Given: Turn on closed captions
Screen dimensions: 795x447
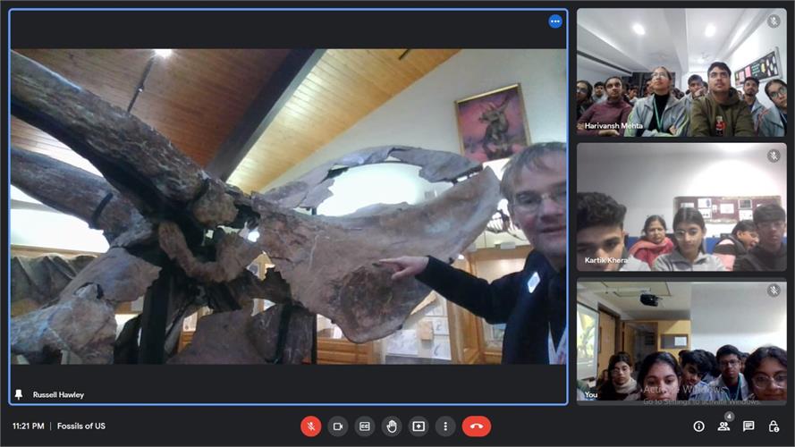Looking at the screenshot, I should pyautogui.click(x=365, y=426).
